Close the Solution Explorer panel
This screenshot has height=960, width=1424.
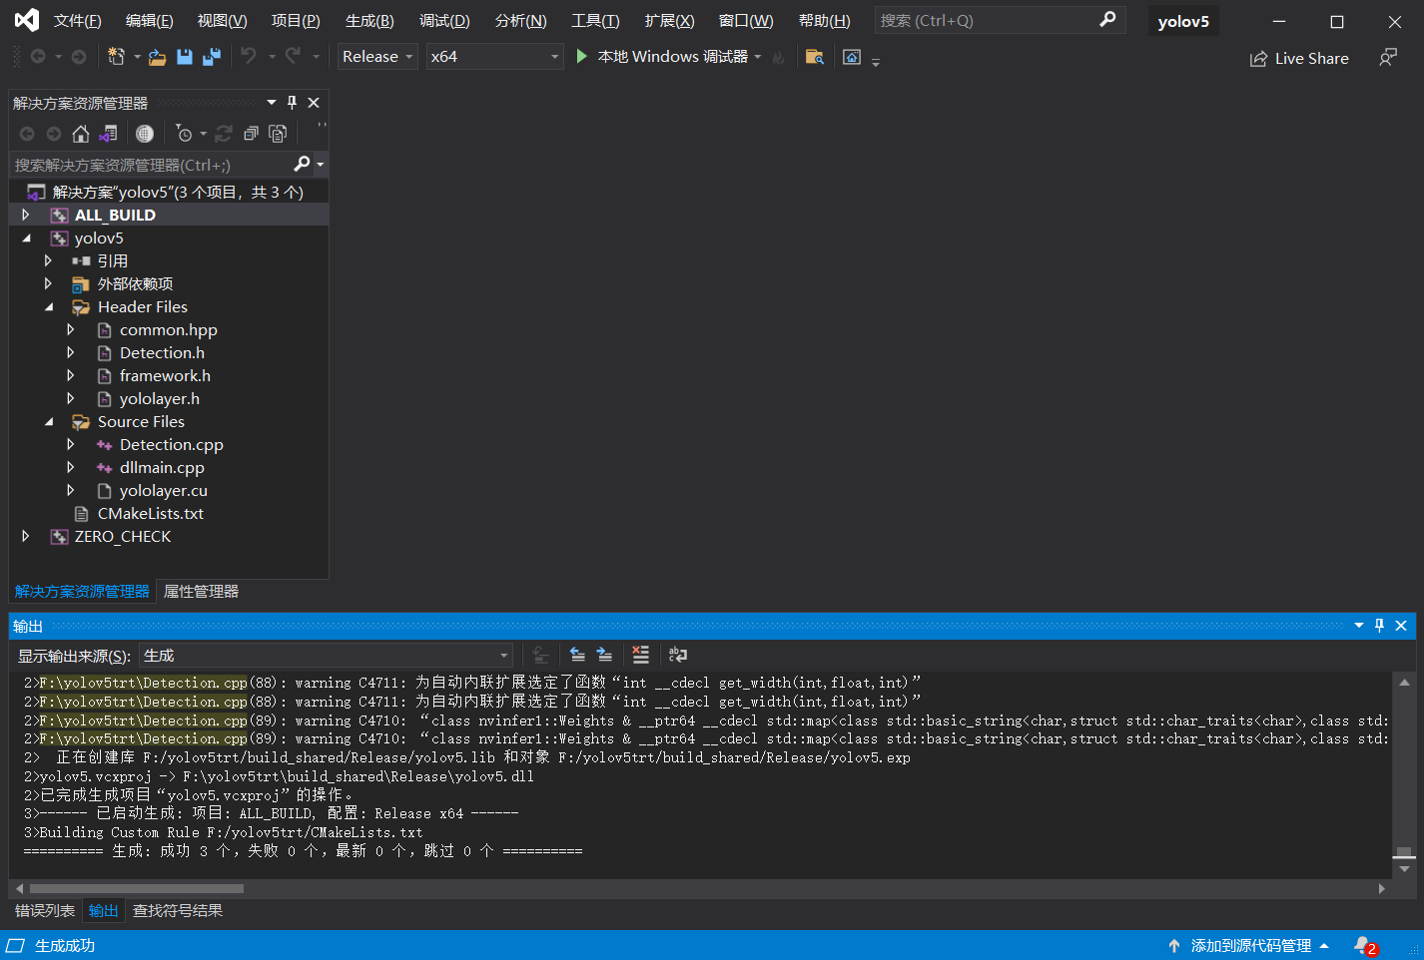click(314, 103)
